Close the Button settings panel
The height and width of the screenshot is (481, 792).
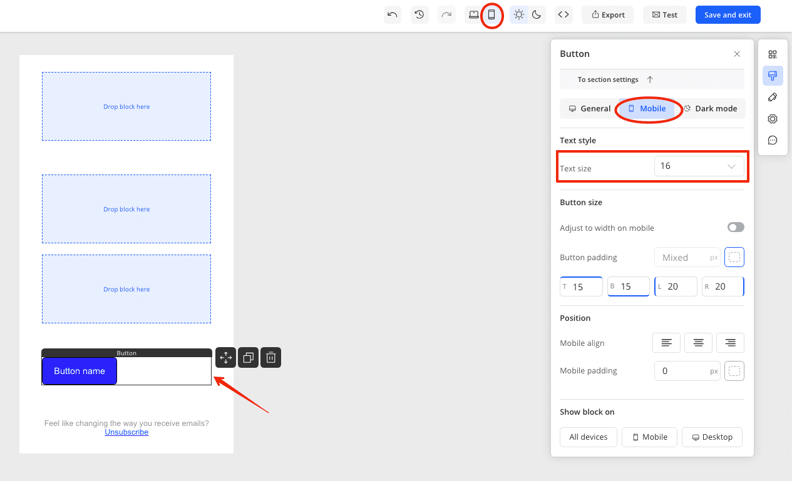[737, 54]
